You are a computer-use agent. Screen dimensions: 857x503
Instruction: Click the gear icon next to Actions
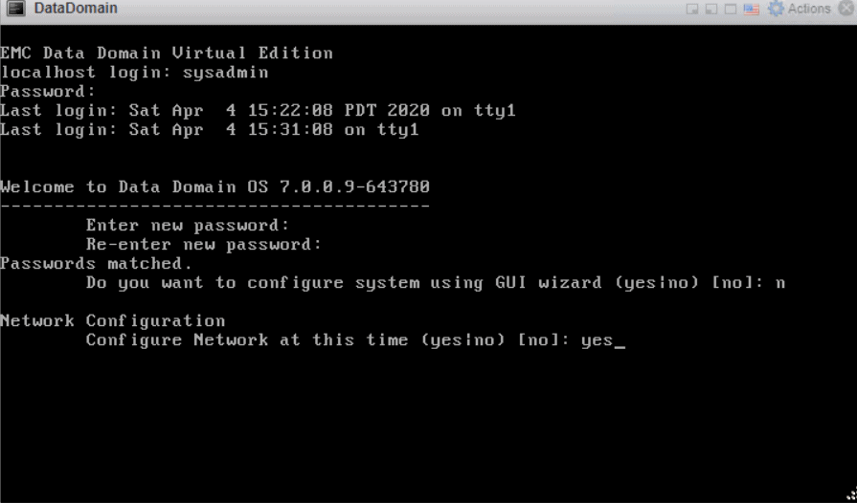coord(776,9)
